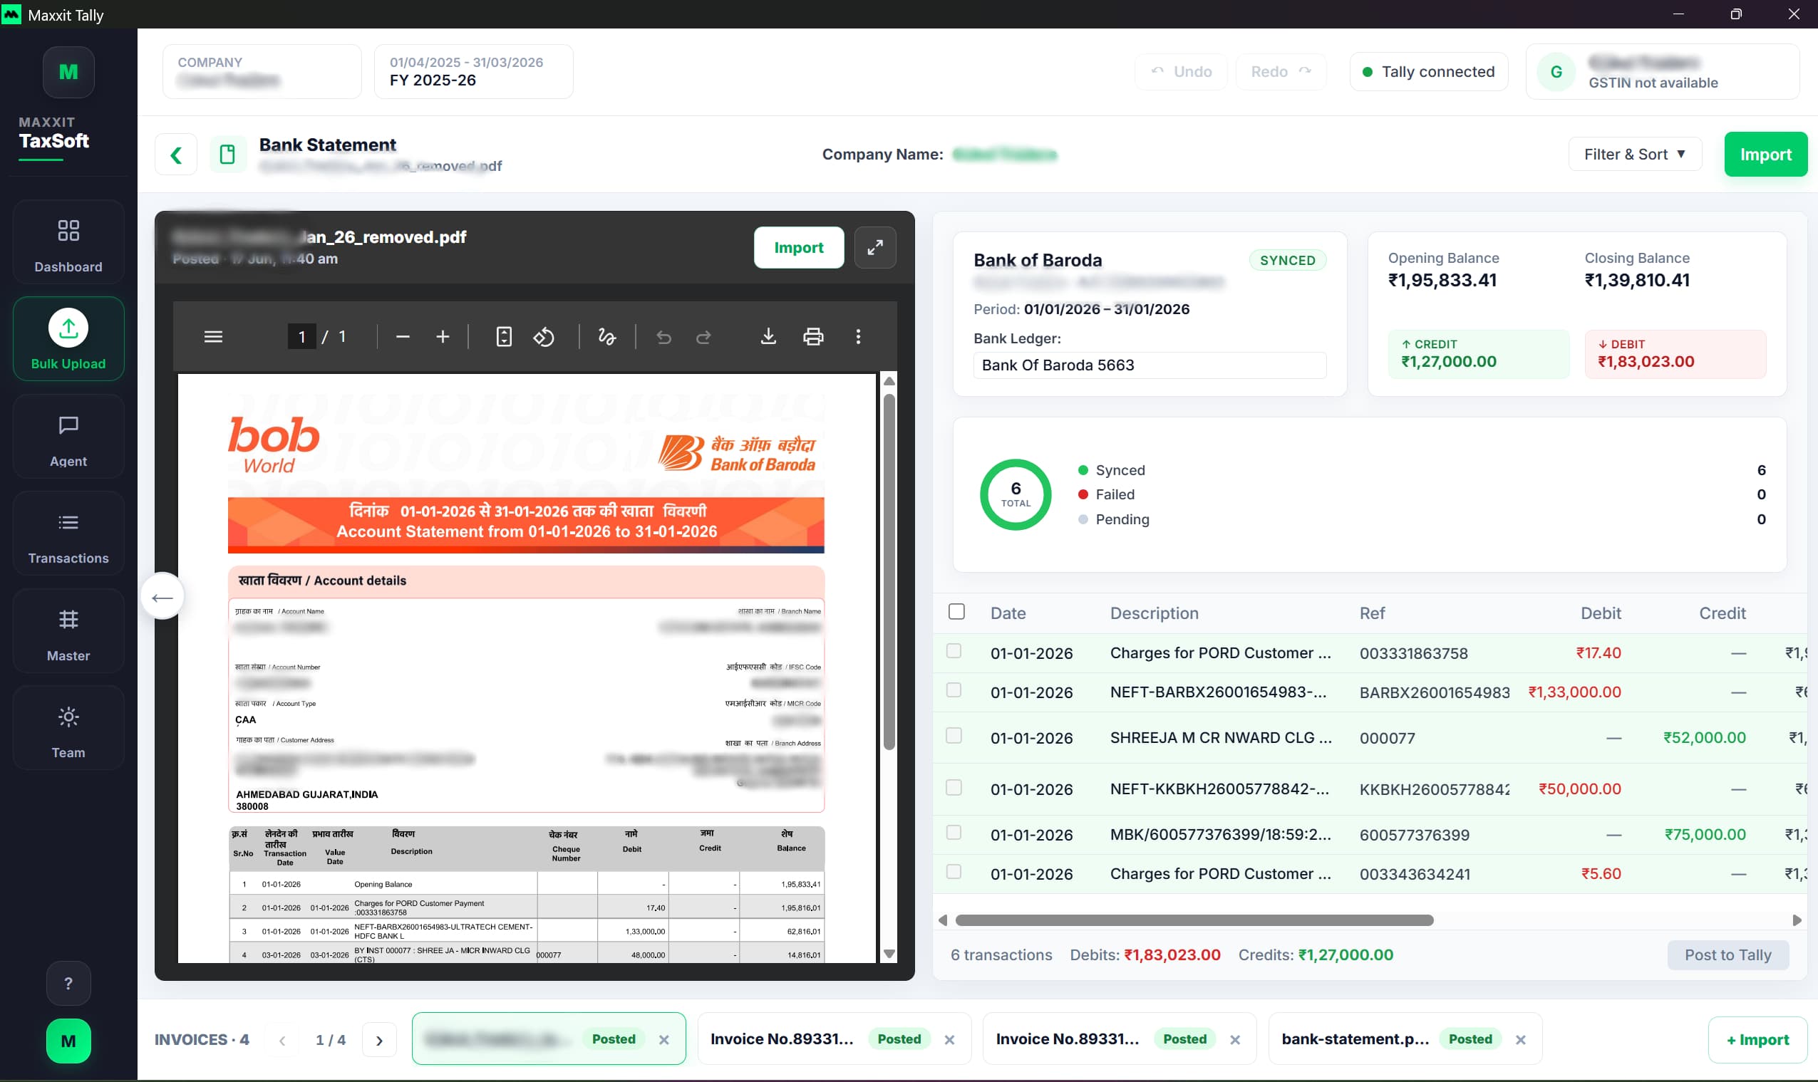Click the green Import button top right

[x=1765, y=155]
